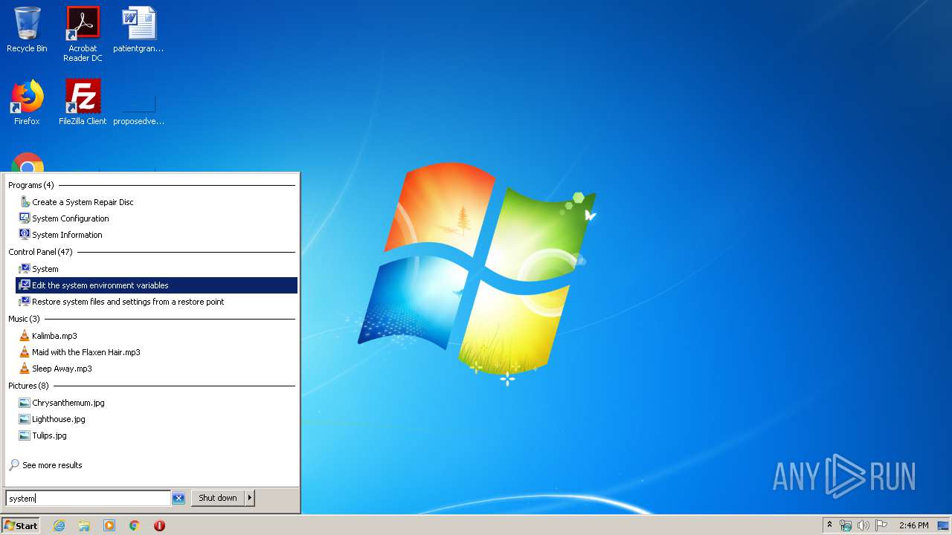Open the Action Center flag icon
Image resolution: width=952 pixels, height=535 pixels.
pyautogui.click(x=881, y=525)
